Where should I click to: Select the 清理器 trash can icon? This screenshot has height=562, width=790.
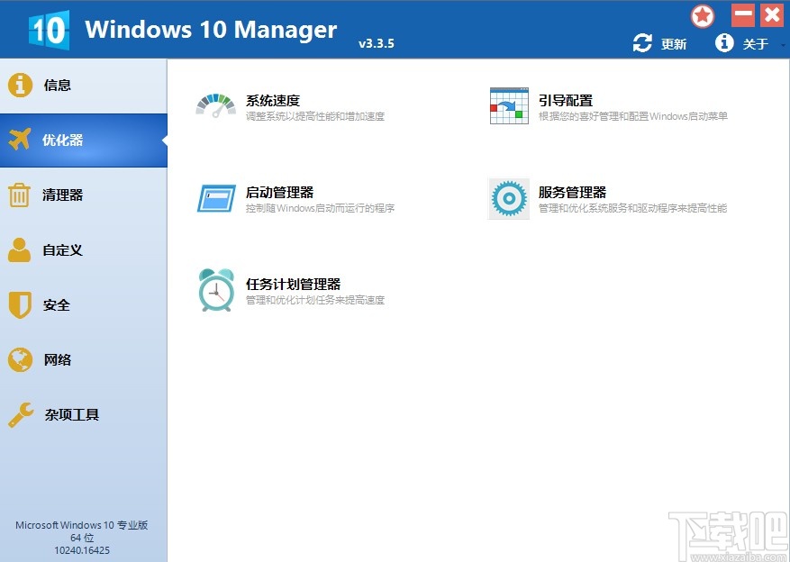click(x=18, y=195)
